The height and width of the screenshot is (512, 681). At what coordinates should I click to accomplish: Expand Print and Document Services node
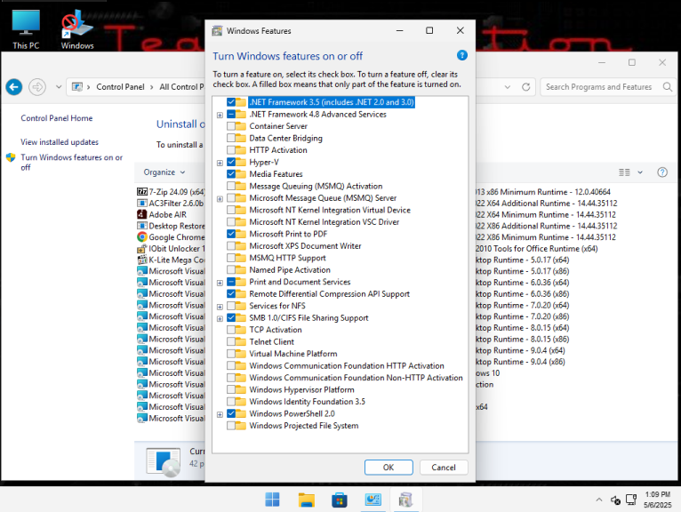(x=220, y=283)
